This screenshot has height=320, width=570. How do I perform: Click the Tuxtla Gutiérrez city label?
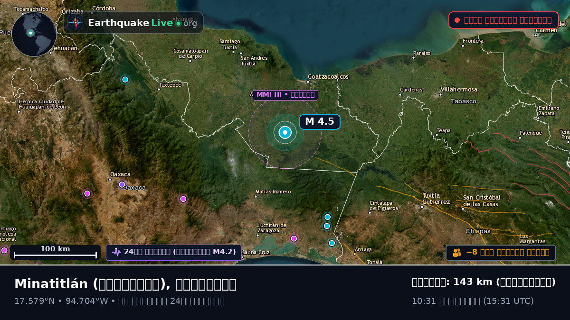pyautogui.click(x=436, y=199)
